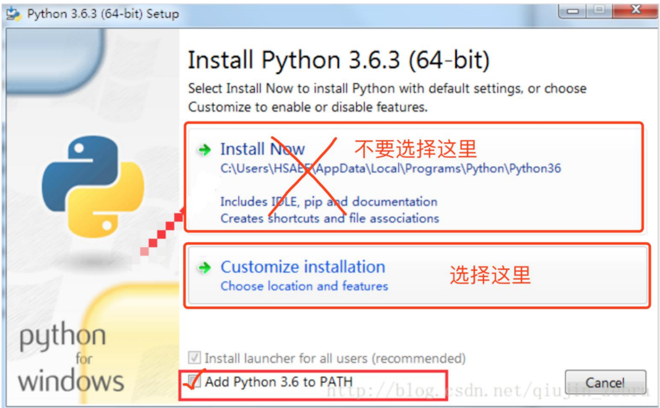The image size is (660, 408).
Task: Click green arrow beside Customize installation
Action: click(x=204, y=267)
